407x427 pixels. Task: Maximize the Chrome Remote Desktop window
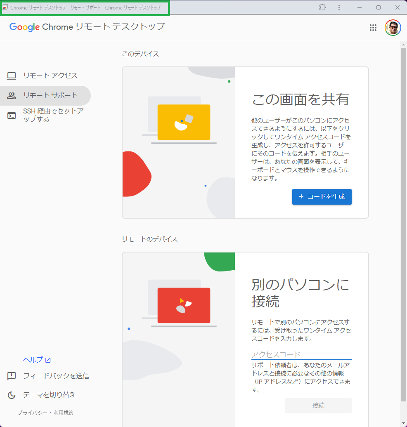coord(379,7)
